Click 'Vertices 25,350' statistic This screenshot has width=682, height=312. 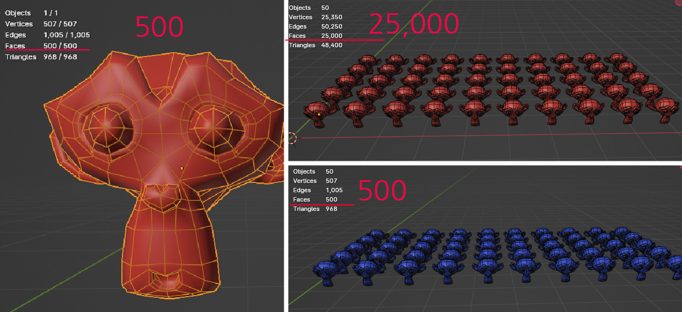[316, 17]
